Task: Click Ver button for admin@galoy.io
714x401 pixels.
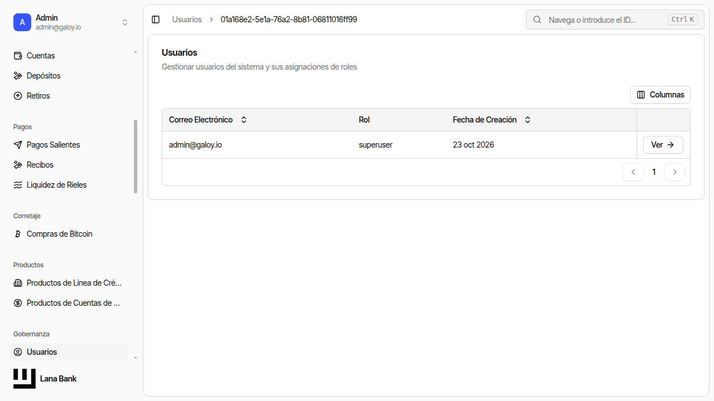Action: (663, 145)
